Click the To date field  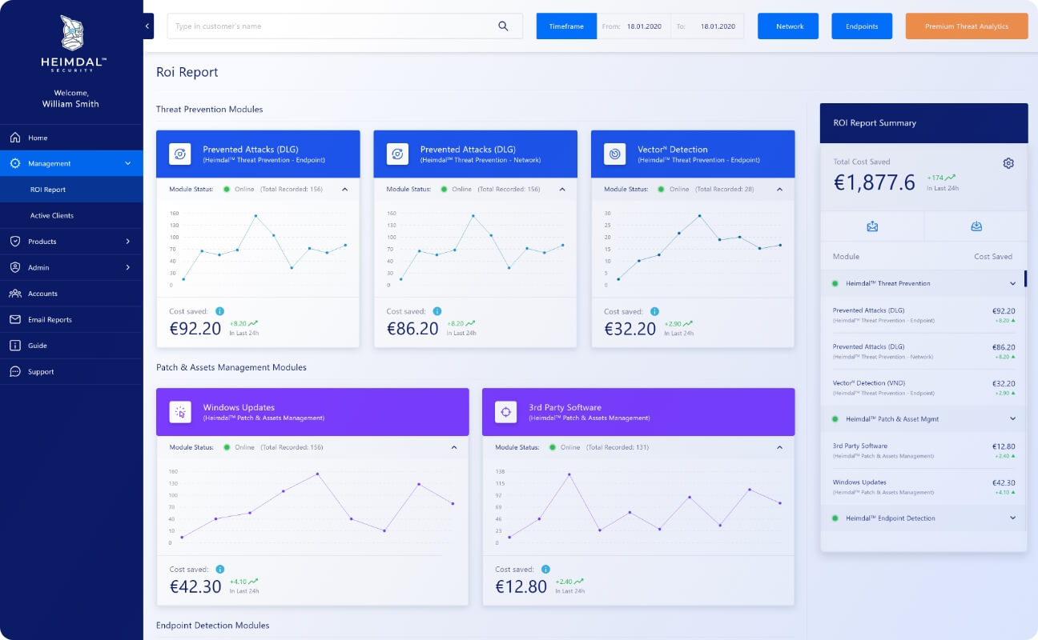pos(707,26)
